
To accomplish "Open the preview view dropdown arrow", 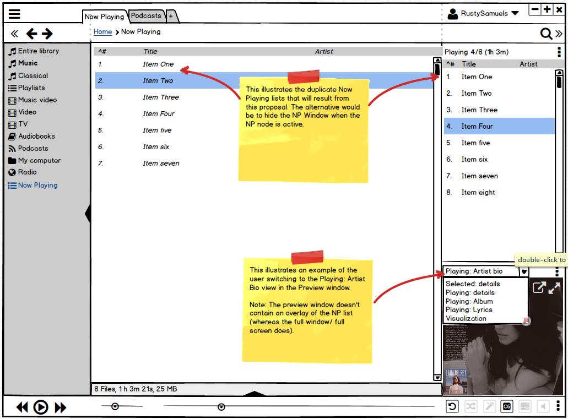I will (x=524, y=271).
